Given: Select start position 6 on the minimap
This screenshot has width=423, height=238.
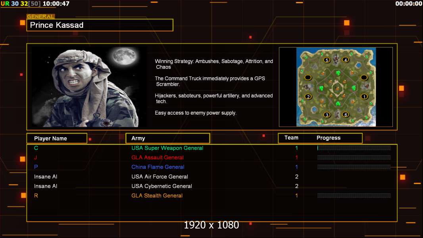Looking at the screenshot, I should [x=346, y=115].
